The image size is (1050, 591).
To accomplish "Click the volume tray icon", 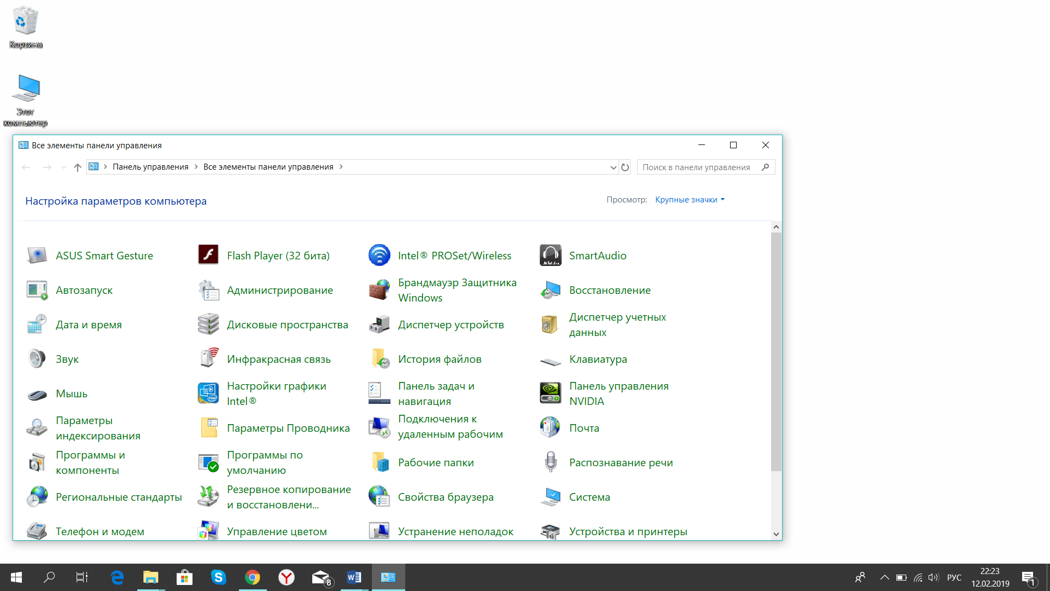I will pyautogui.click(x=933, y=577).
